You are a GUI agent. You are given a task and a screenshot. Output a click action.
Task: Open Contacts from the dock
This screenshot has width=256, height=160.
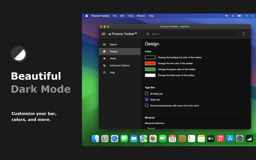coord(182,139)
